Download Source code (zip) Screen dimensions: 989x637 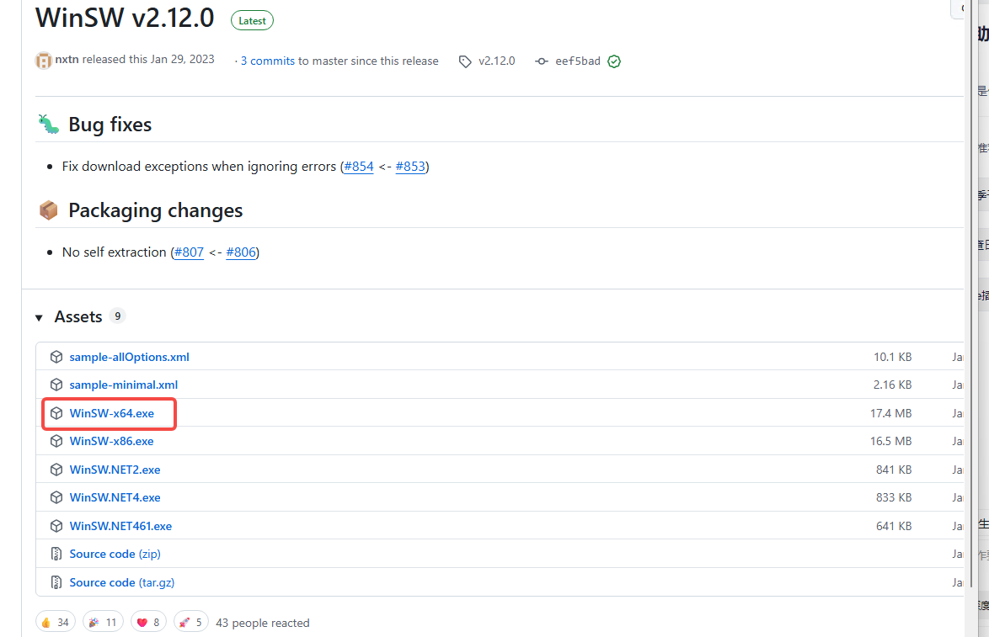click(115, 554)
